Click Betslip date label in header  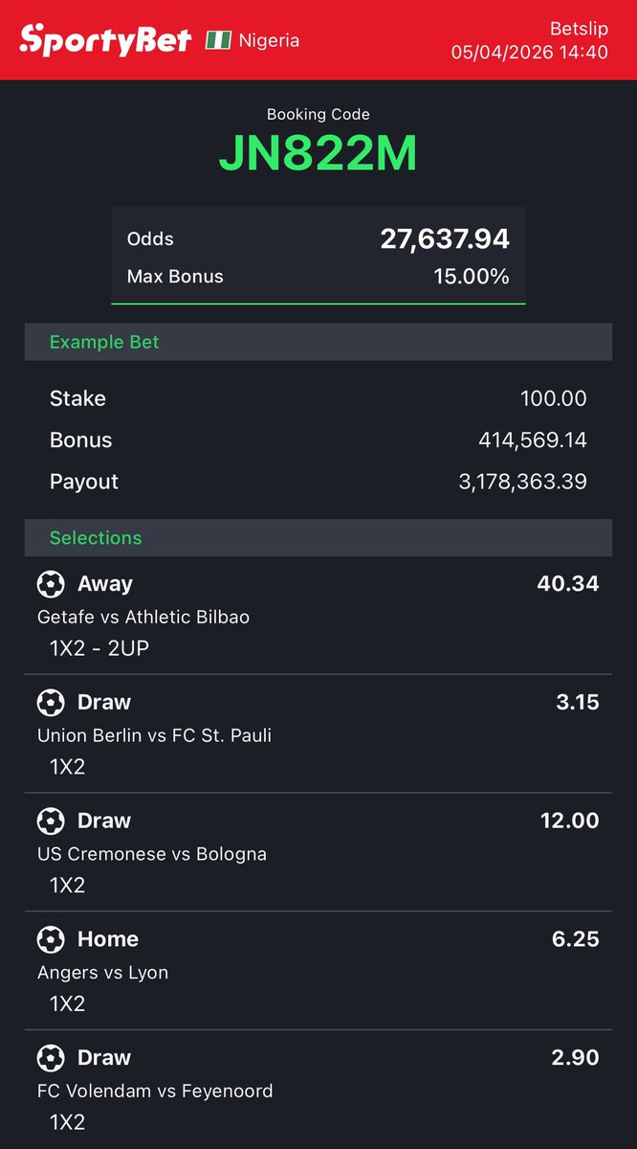530,52
